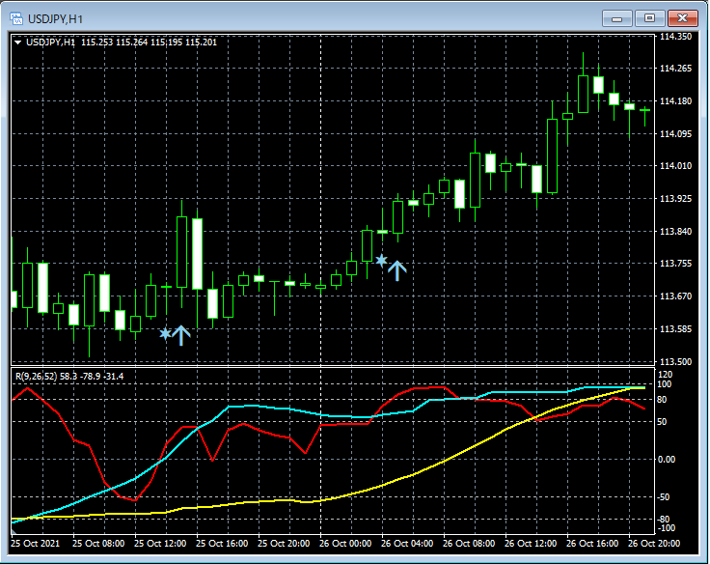Maximize the USDJPY,H1 chart window

click(649, 18)
